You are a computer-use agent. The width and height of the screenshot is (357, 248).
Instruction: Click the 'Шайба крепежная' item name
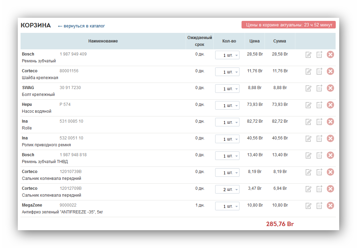(40, 78)
